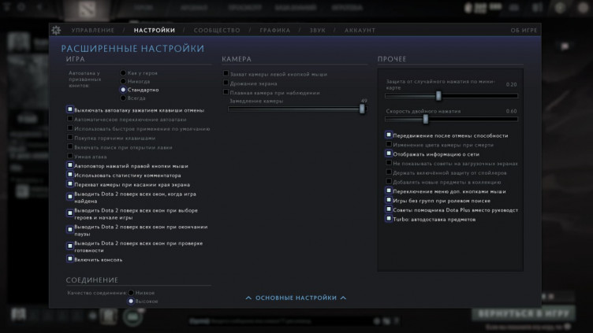Click the Замедление камеры slider
This screenshot has width=593, height=333.
click(296, 109)
